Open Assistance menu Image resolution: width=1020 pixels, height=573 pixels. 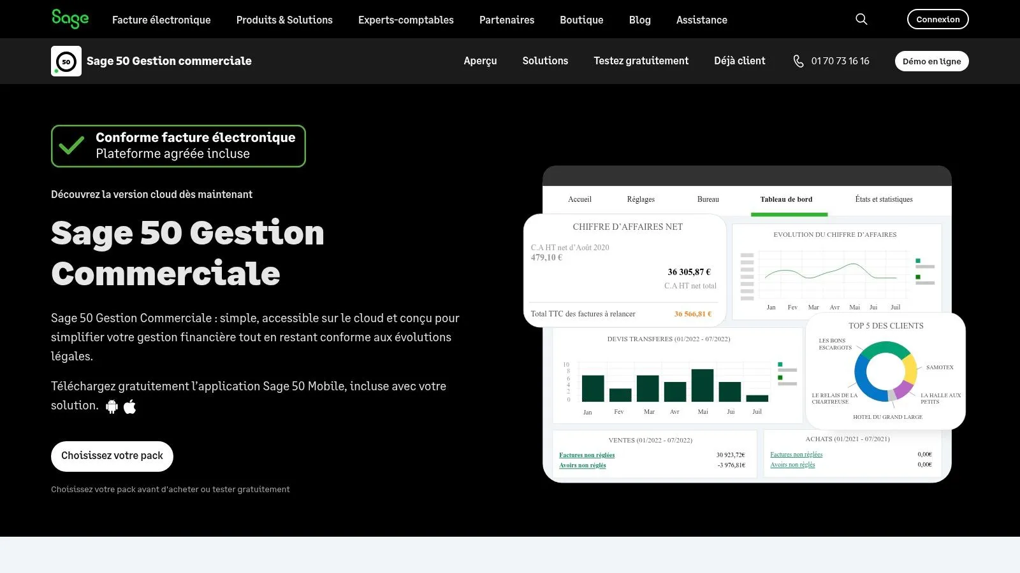702,20
